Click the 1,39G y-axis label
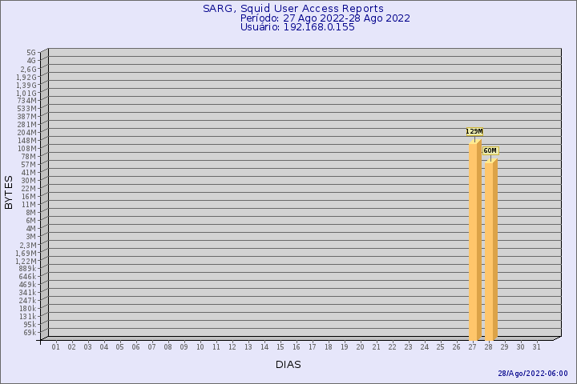 coord(26,86)
